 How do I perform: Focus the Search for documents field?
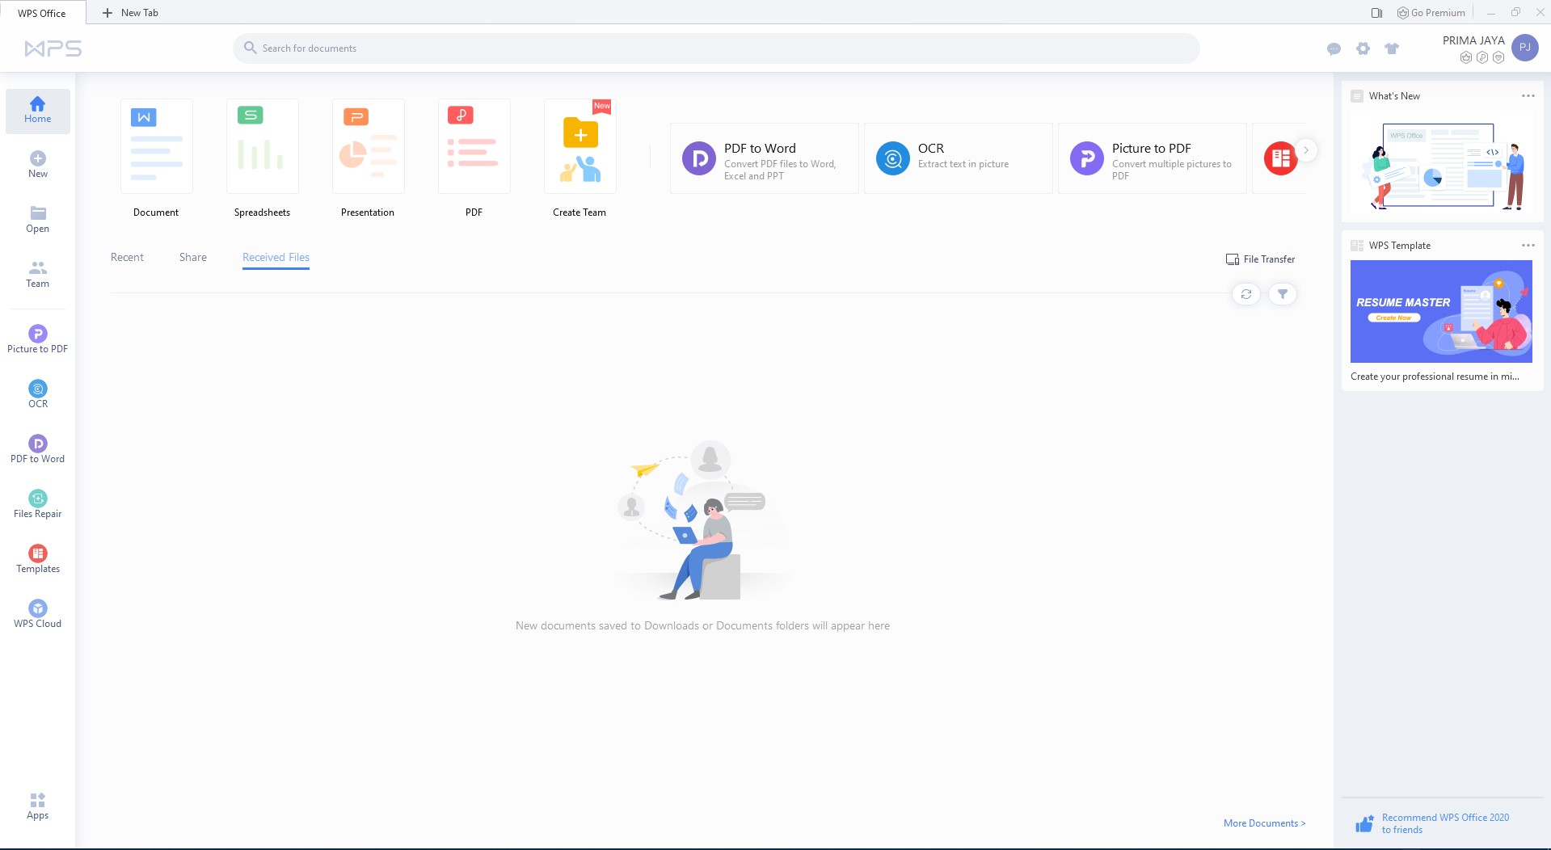tap(716, 48)
